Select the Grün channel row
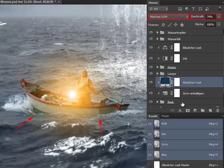Screen dimensions: 224x168 tap(185, 144)
